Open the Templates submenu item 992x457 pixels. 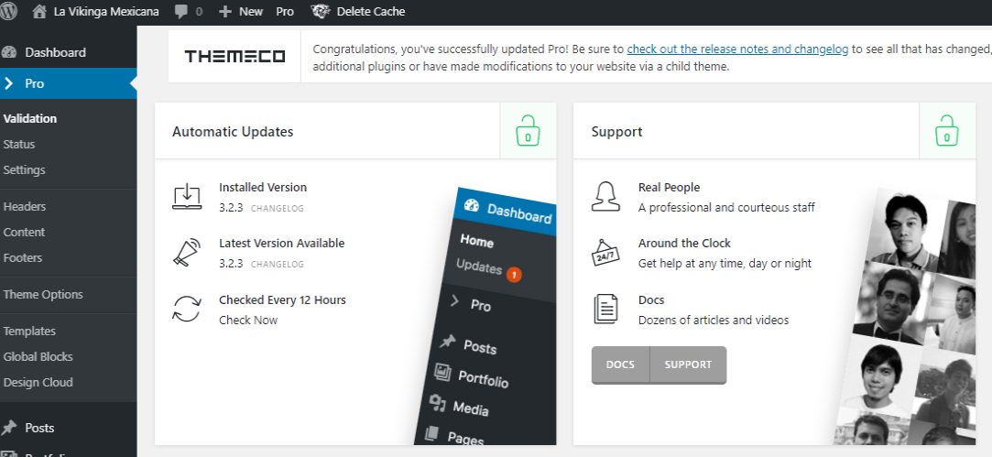tap(29, 331)
